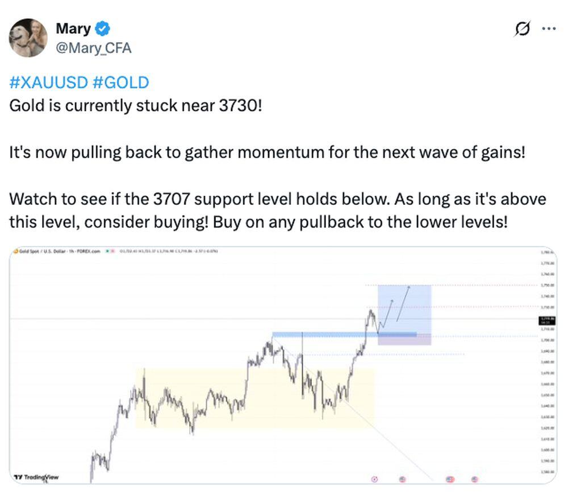Open Mary's profile picture
Viewport: 568px width, 495px height.
coord(28,38)
